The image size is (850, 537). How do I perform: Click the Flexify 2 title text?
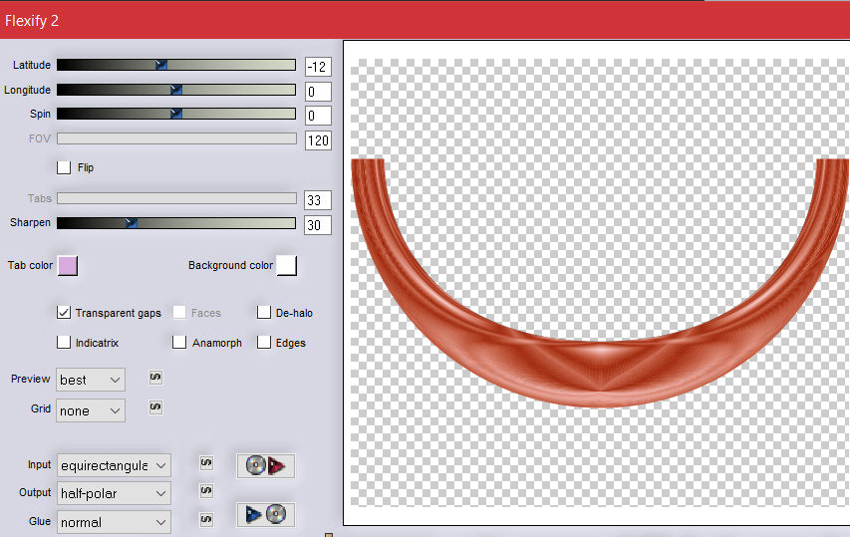coord(32,21)
